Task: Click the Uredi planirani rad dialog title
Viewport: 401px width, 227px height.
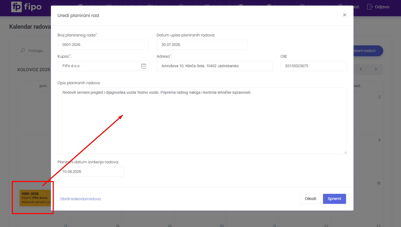Action: coord(78,15)
